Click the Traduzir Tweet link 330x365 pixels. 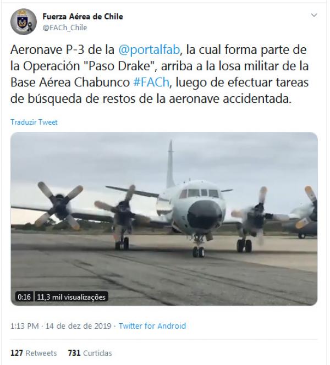[34, 122]
